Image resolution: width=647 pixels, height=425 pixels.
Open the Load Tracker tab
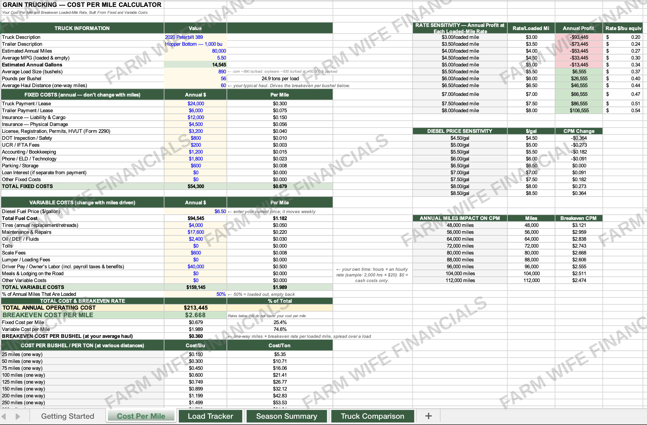pos(211,416)
